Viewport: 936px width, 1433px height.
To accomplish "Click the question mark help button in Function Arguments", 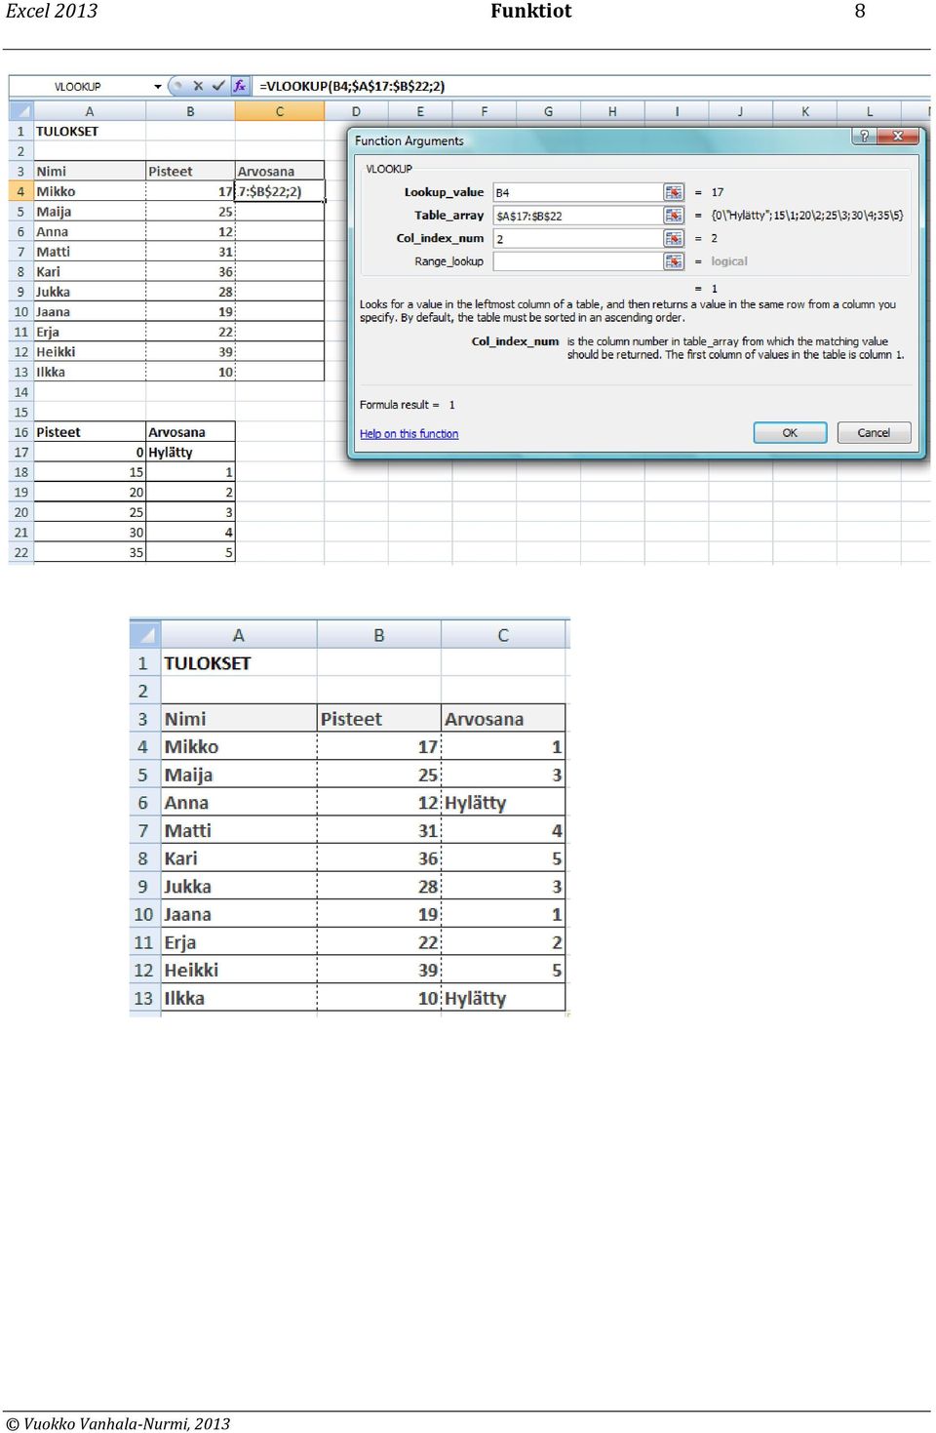I will [x=864, y=137].
